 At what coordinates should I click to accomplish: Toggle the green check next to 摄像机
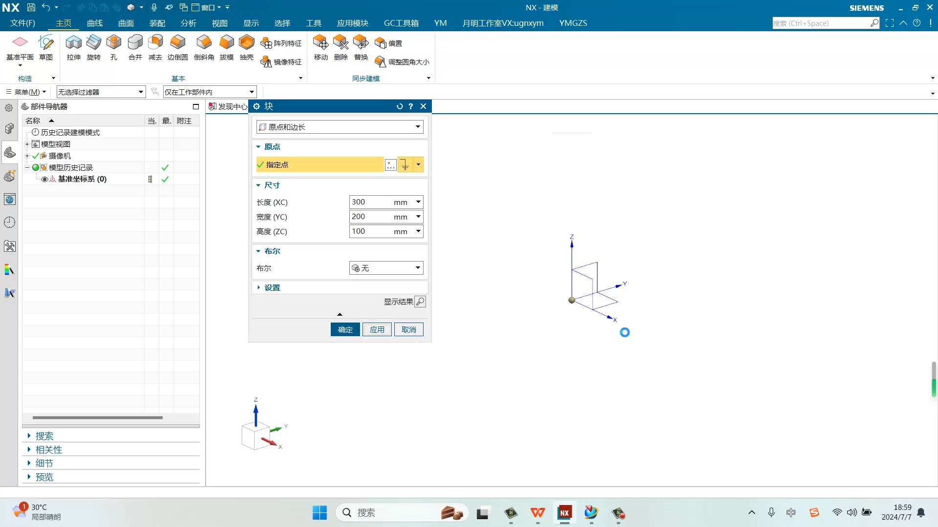point(36,156)
